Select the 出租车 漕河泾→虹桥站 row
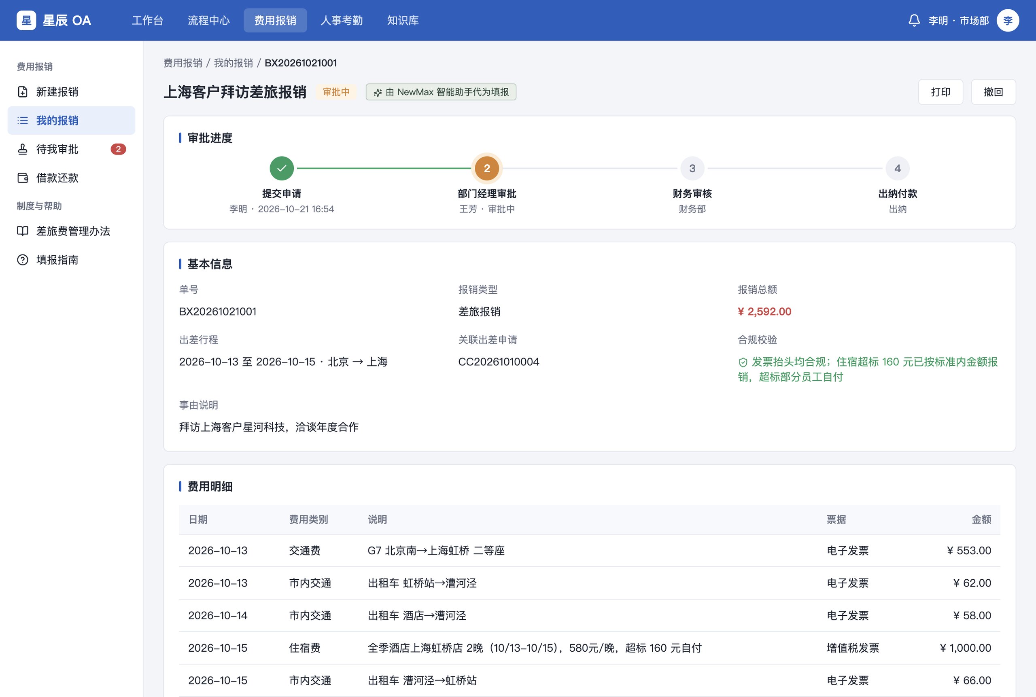The image size is (1036, 697). click(x=590, y=680)
